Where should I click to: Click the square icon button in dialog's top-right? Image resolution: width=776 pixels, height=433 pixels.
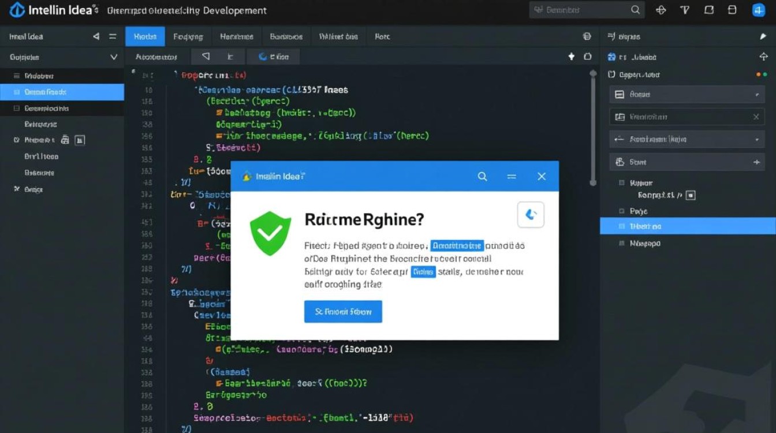point(531,215)
